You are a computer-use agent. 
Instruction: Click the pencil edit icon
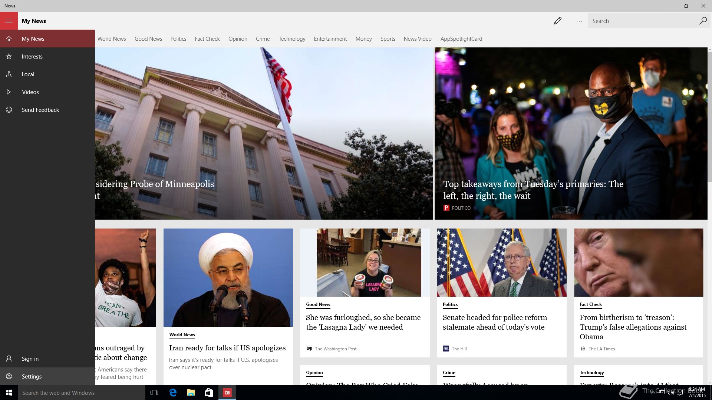tap(558, 21)
